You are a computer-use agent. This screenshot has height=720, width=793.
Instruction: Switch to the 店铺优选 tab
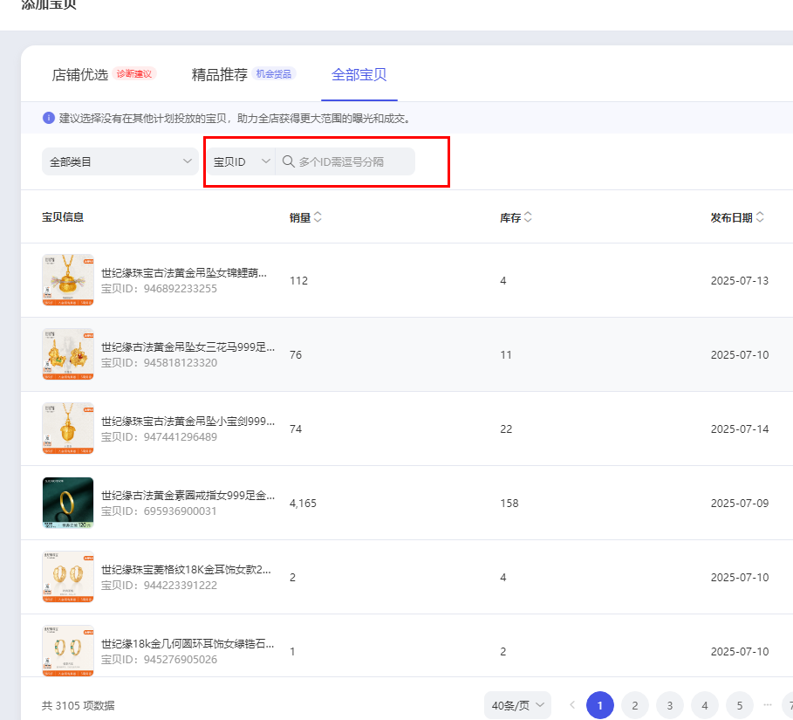[79, 74]
